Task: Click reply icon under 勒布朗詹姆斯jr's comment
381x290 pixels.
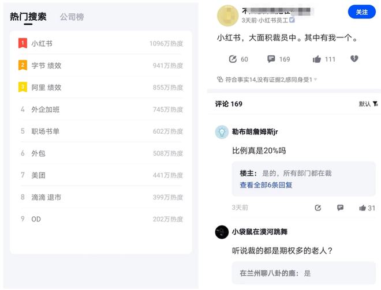Action: pos(340,208)
